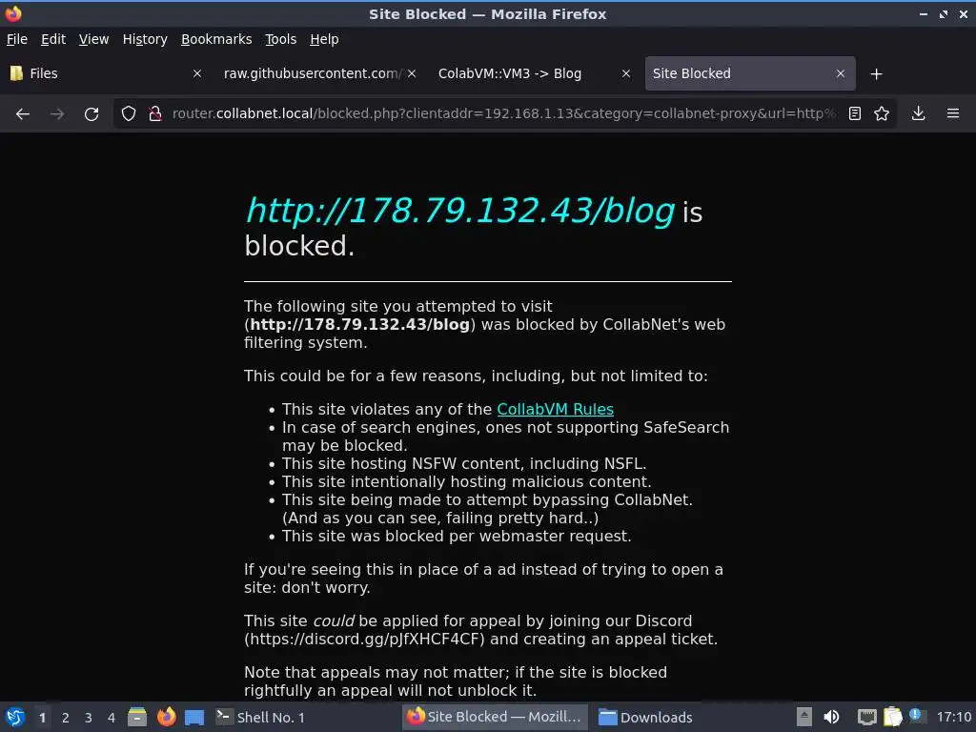Click the forward navigation arrow
This screenshot has width=976, height=732.
pyautogui.click(x=56, y=114)
